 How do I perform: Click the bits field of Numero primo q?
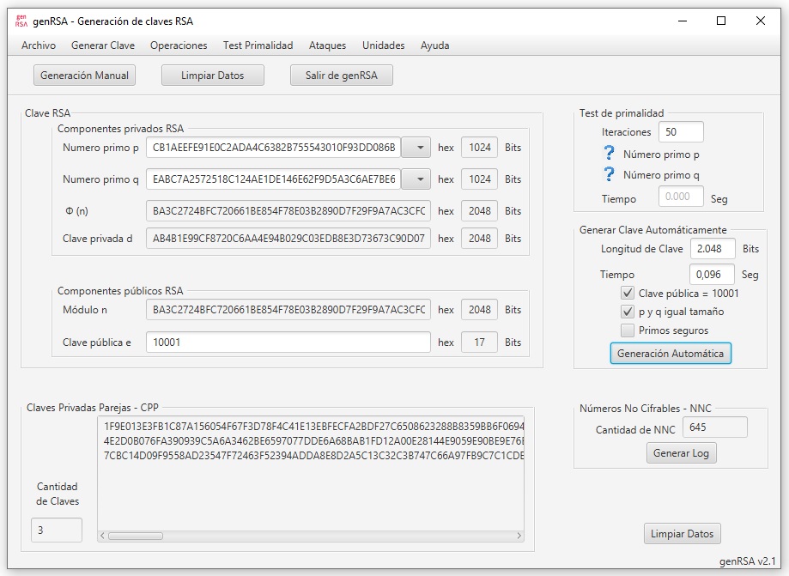pos(480,179)
